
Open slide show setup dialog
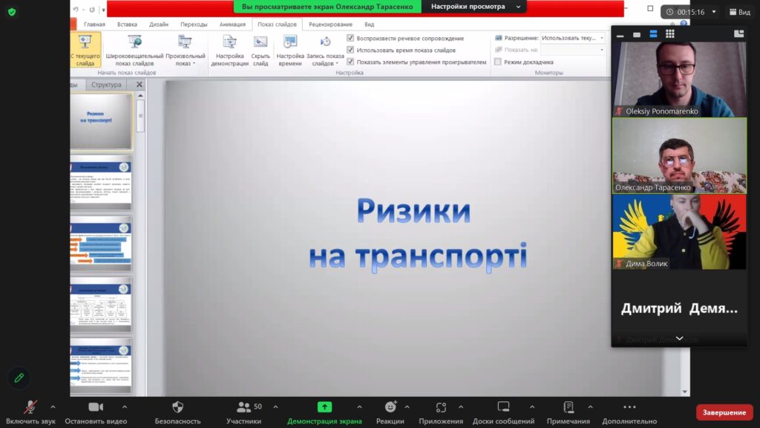coord(230,50)
